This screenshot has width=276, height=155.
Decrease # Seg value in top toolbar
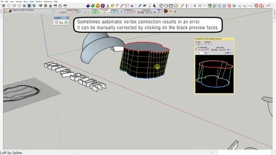[93, 12]
